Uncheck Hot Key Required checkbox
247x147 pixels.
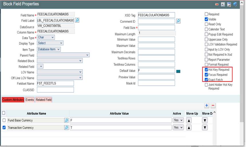click(206, 69)
